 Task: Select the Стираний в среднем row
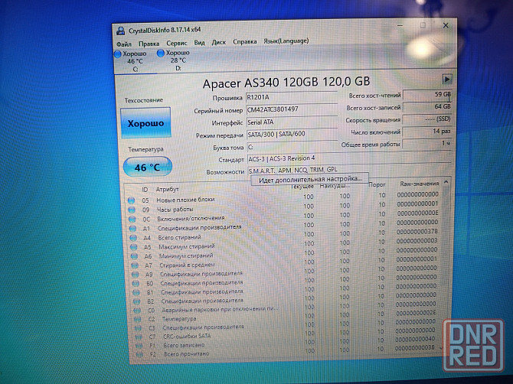(x=285, y=263)
